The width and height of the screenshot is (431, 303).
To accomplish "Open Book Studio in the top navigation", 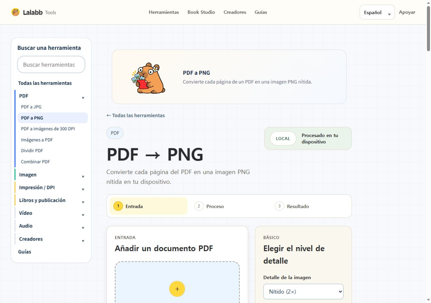I will pos(201,12).
